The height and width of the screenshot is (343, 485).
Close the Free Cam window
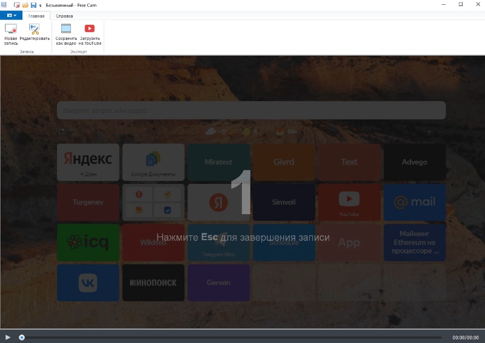pyautogui.click(x=478, y=5)
